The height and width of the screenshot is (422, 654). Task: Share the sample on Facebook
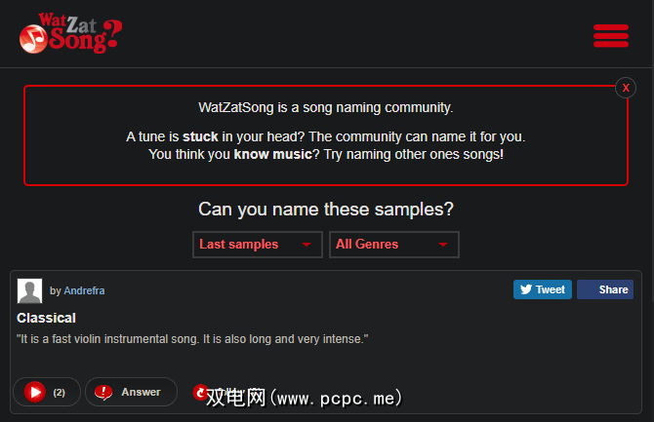coord(605,289)
